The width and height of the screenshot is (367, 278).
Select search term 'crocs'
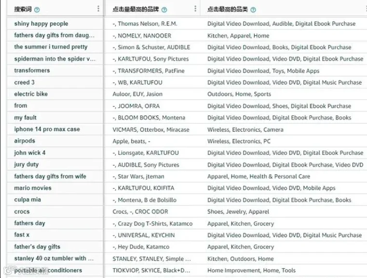22,212
